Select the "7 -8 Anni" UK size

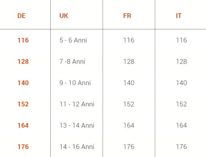click(x=72, y=62)
